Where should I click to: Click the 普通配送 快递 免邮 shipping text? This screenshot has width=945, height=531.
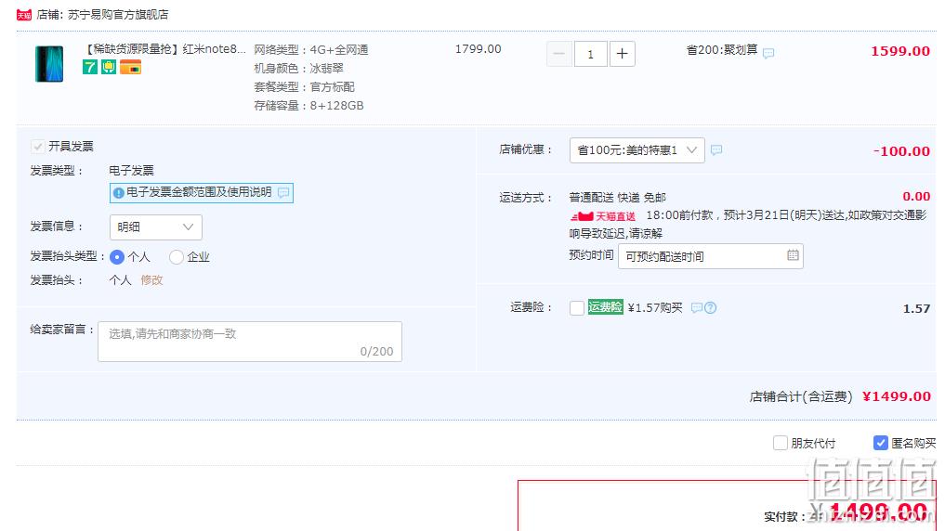coord(618,198)
